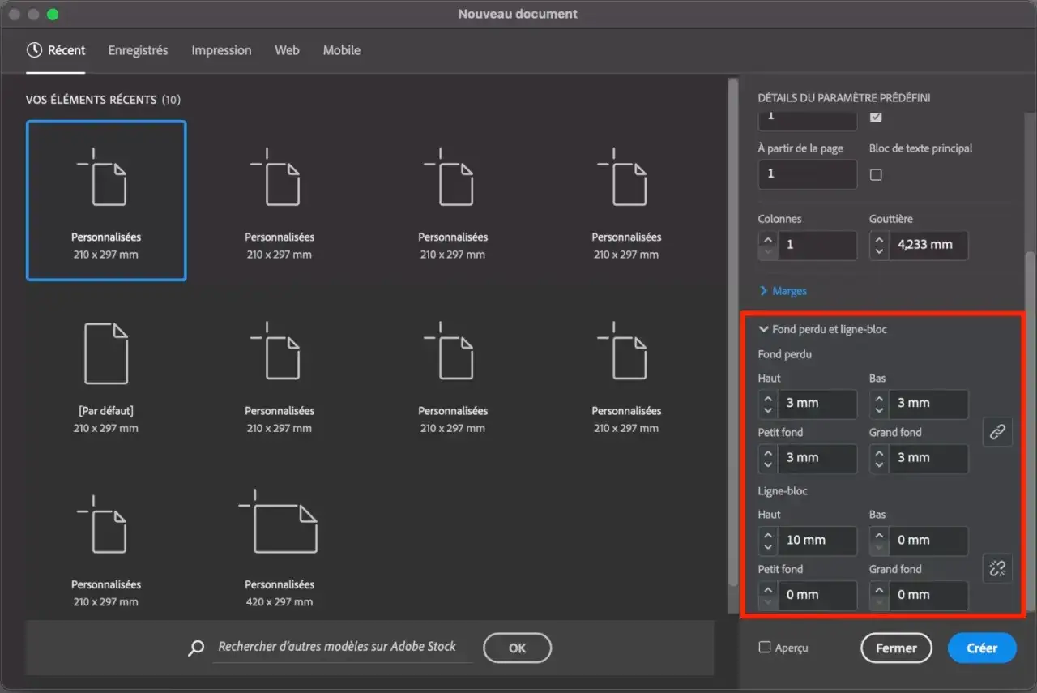Decrease Gouttière with the down arrow
Screen dimensions: 1037x693
coord(879,252)
